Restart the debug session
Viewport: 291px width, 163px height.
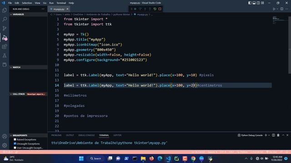[x=155, y=9]
